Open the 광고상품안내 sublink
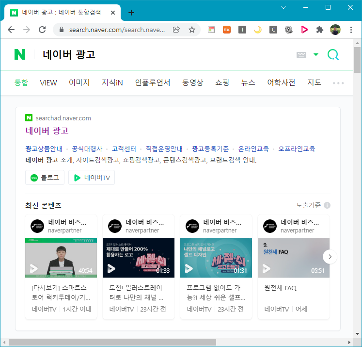Viewport: 362px width, 347px height. tap(44, 149)
